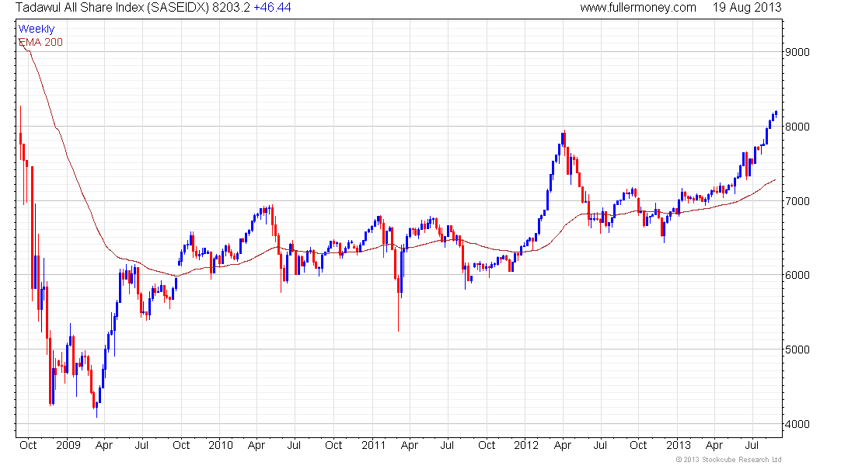This screenshot has height=466, width=855.
Task: Select the EMA 200 legend label
Action: [x=40, y=42]
